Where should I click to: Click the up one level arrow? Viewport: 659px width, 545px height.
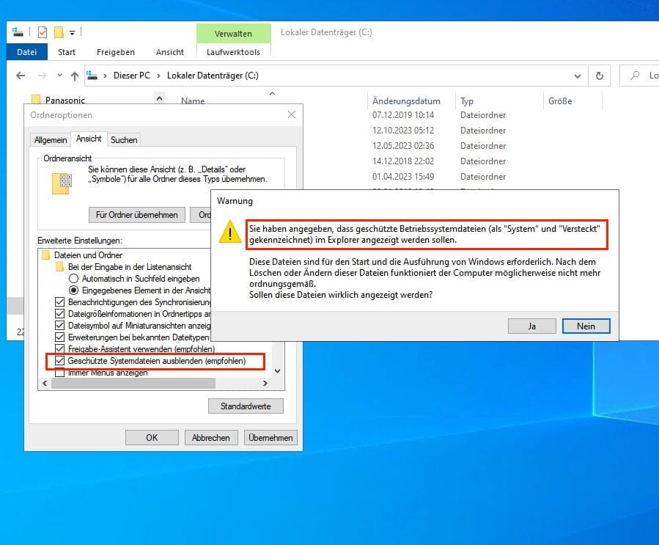point(76,76)
